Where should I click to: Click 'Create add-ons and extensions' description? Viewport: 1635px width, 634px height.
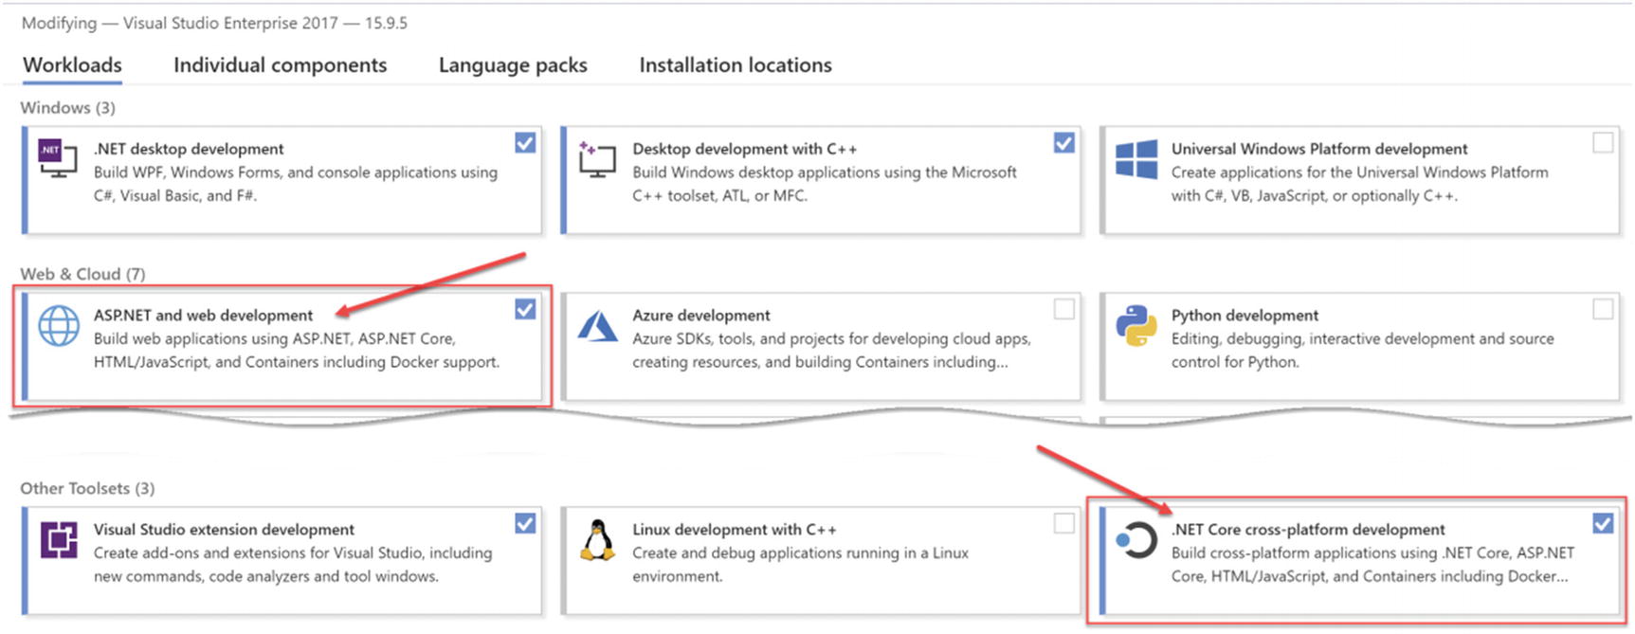[293, 565]
